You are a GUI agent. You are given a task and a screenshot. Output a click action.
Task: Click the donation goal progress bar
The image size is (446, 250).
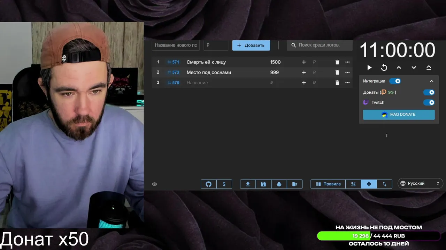click(x=379, y=236)
